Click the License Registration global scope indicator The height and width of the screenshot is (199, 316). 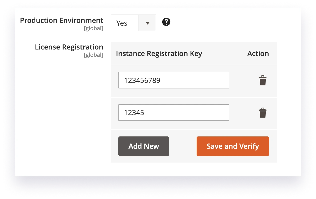point(93,55)
